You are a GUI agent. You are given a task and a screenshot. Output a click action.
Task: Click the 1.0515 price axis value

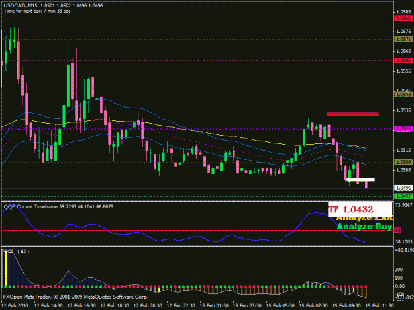point(404,150)
